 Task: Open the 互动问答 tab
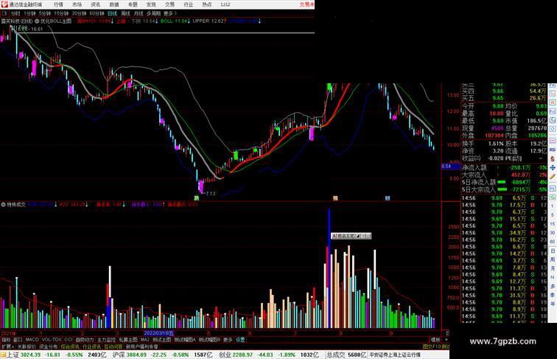tap(113, 346)
